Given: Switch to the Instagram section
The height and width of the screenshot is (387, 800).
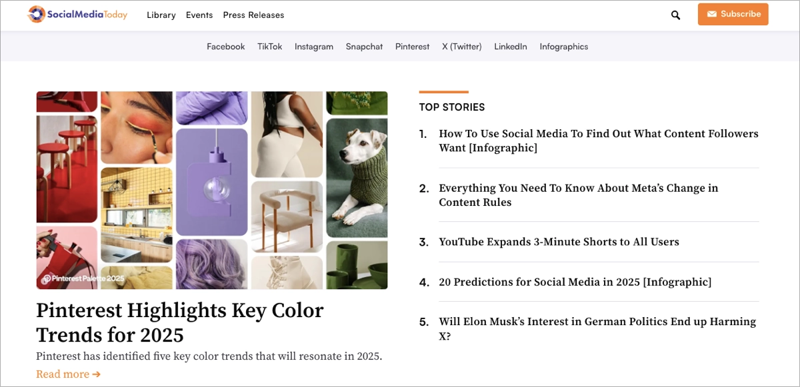Looking at the screenshot, I should pos(313,47).
